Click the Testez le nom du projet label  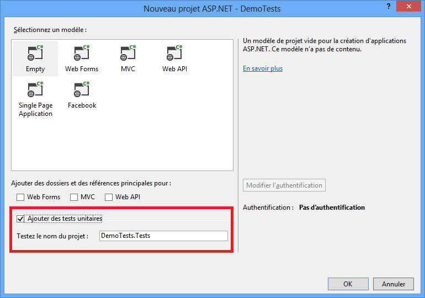52,236
